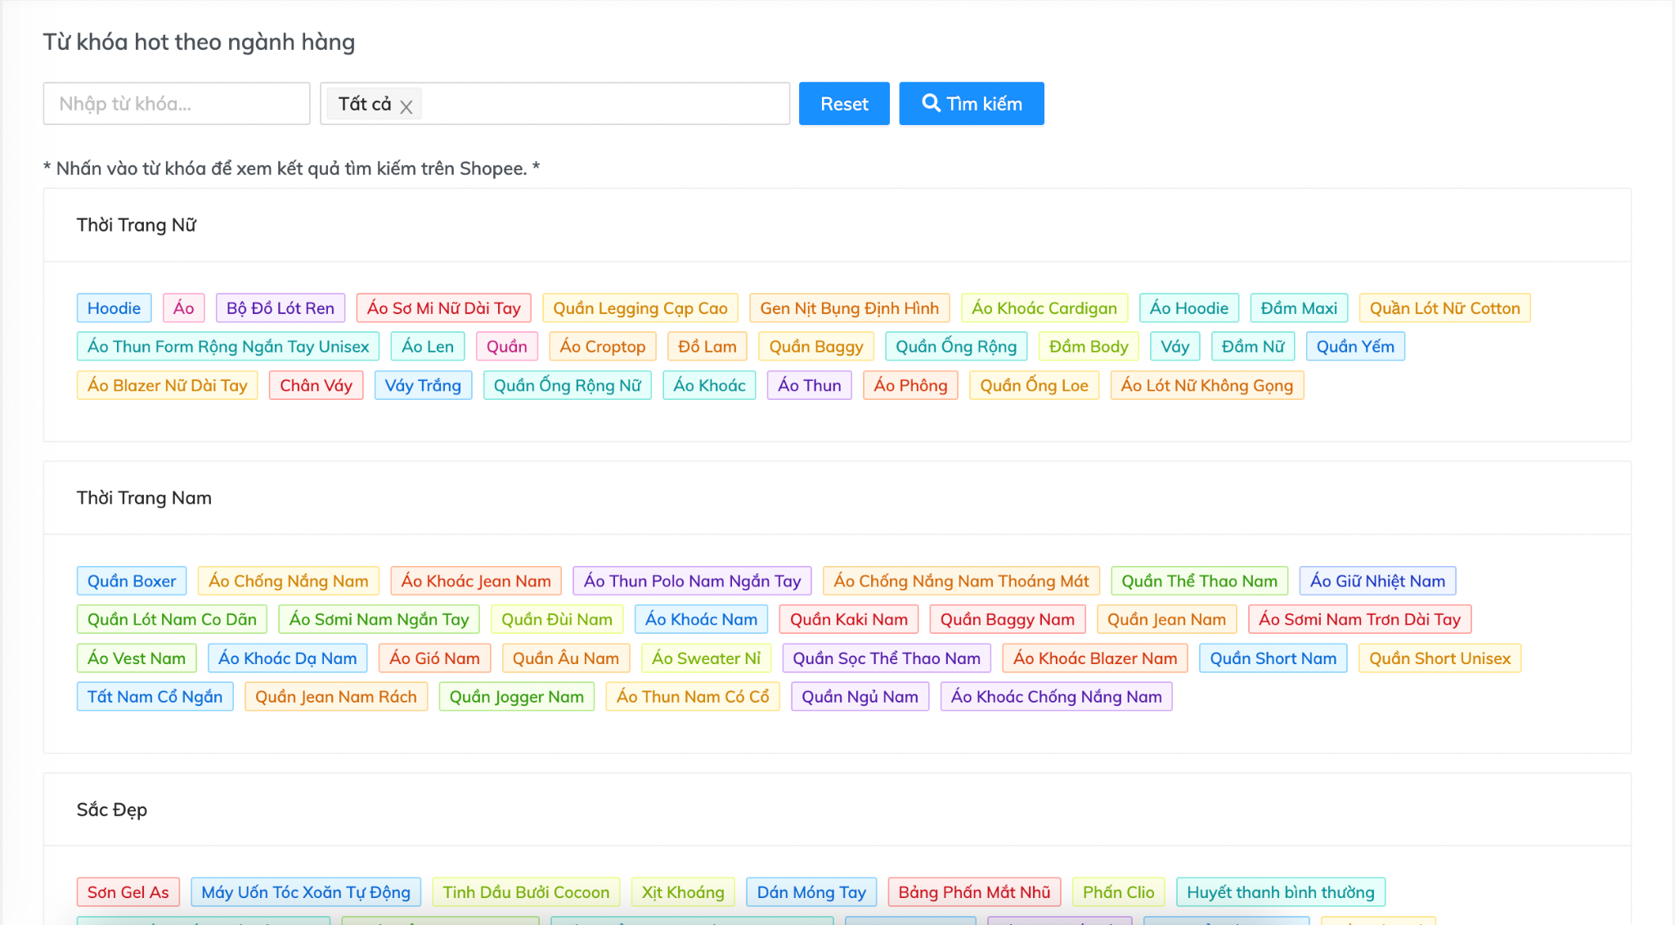Viewport: 1675px width, 925px height.
Task: Select the 'Chân Váy' tag
Action: [316, 385]
